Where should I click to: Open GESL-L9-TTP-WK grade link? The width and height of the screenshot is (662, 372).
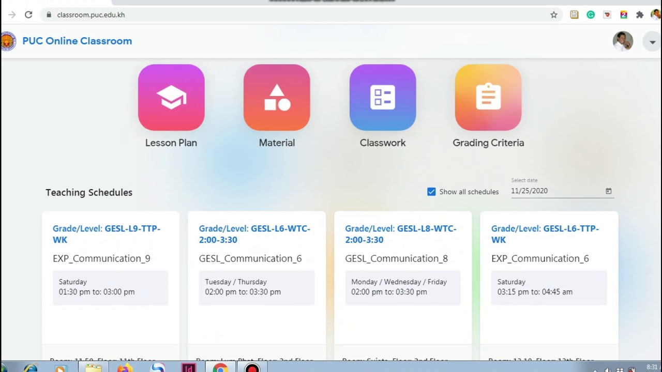(x=107, y=234)
